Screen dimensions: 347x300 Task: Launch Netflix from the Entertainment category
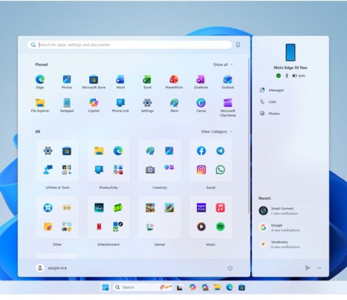(x=99, y=227)
